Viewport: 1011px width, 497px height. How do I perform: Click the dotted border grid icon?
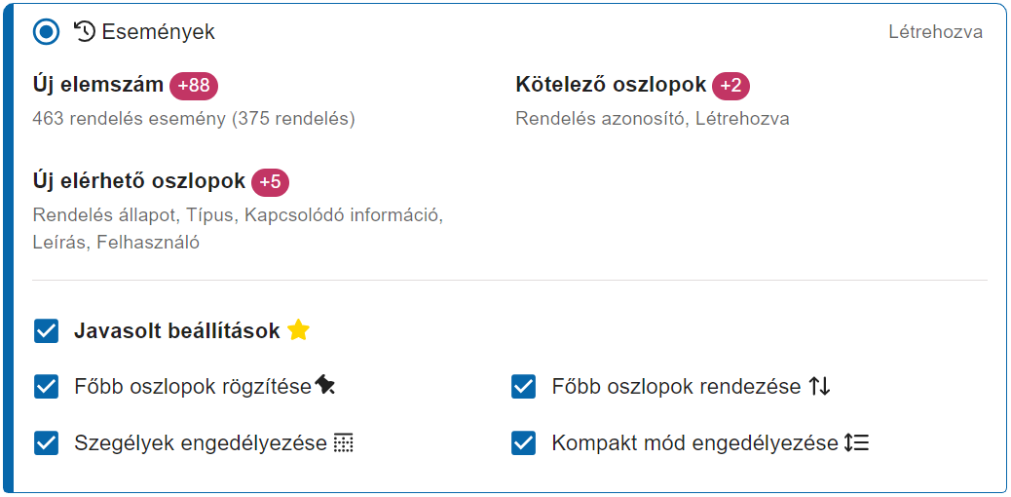click(x=344, y=443)
